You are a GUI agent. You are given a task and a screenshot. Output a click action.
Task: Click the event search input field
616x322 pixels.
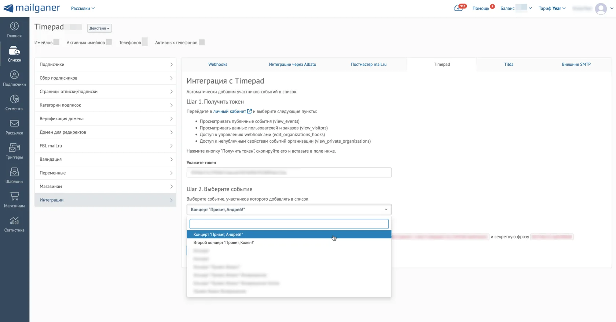289,224
